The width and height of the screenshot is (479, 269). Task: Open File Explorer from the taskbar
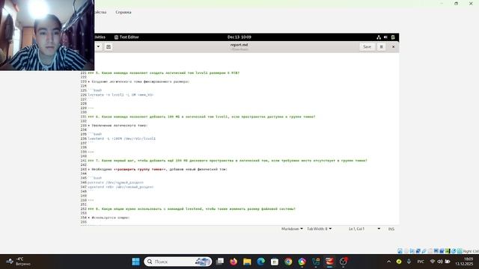(x=247, y=262)
